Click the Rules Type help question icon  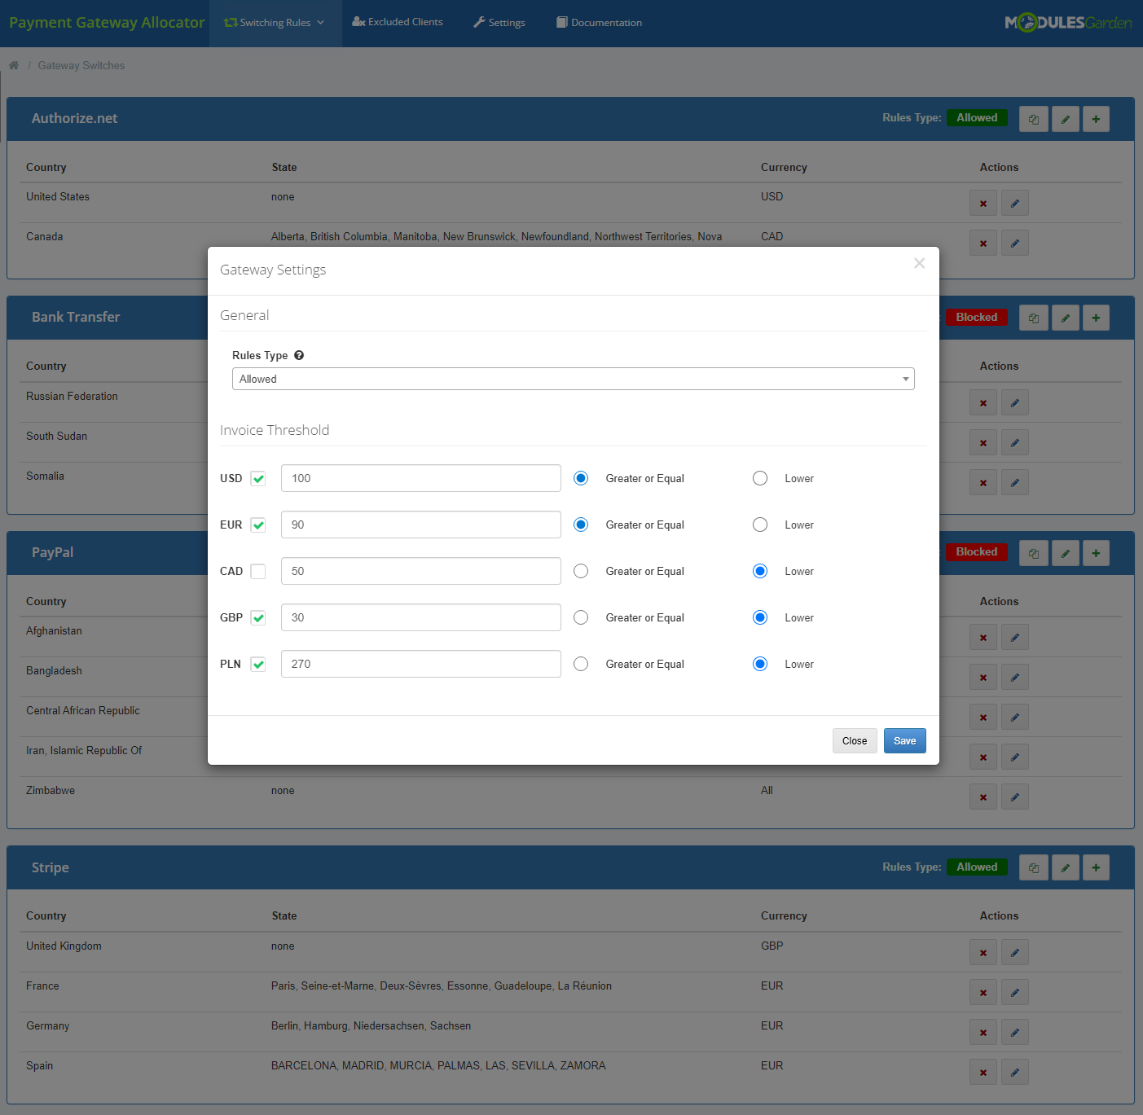pos(299,355)
